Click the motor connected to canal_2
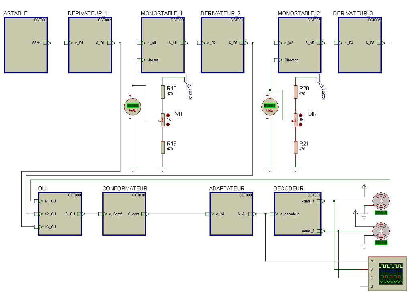The width and height of the screenshot is (411, 295). (x=381, y=231)
